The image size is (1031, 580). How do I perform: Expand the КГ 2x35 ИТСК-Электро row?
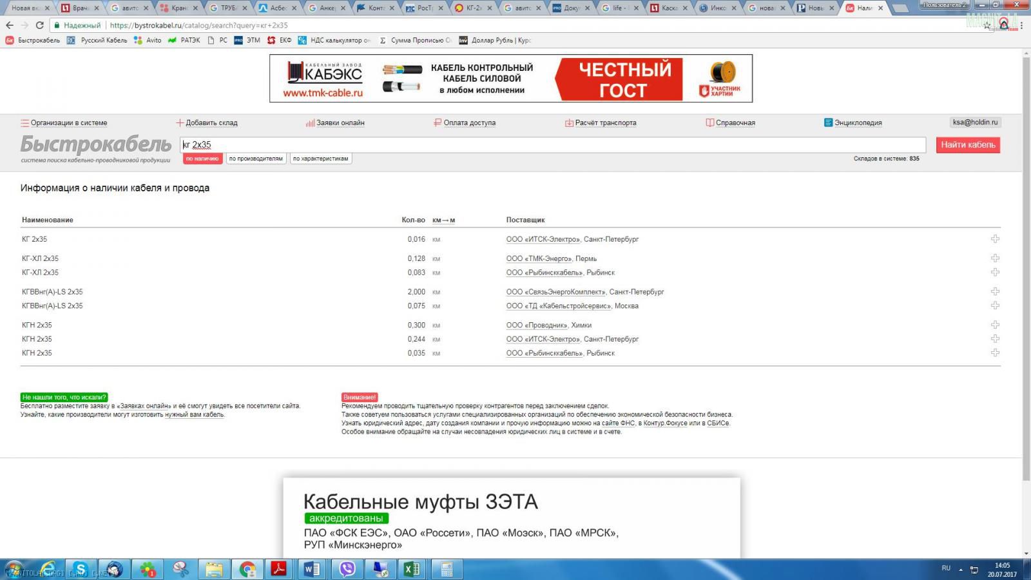coord(995,239)
